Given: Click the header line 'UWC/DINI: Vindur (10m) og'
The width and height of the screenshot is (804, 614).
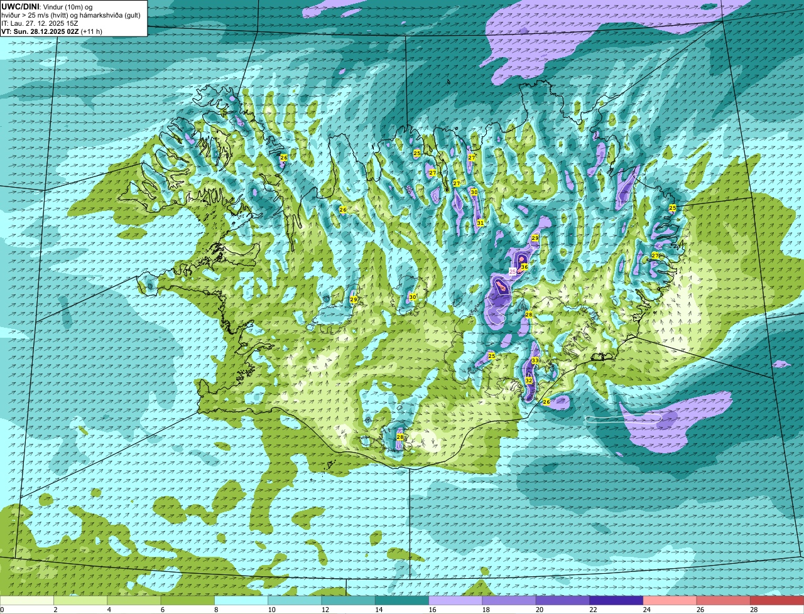Looking at the screenshot, I should click(46, 7).
